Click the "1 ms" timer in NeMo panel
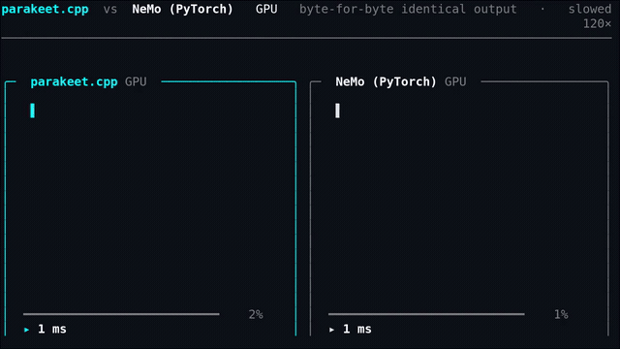 357,330
